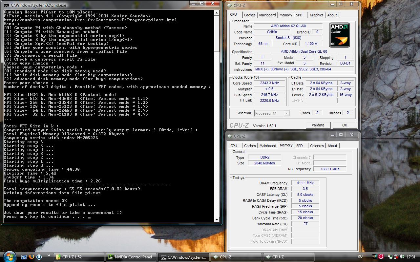Open the cmd.exe window system menu icon
This screenshot has height=262, width=420.
7,5
